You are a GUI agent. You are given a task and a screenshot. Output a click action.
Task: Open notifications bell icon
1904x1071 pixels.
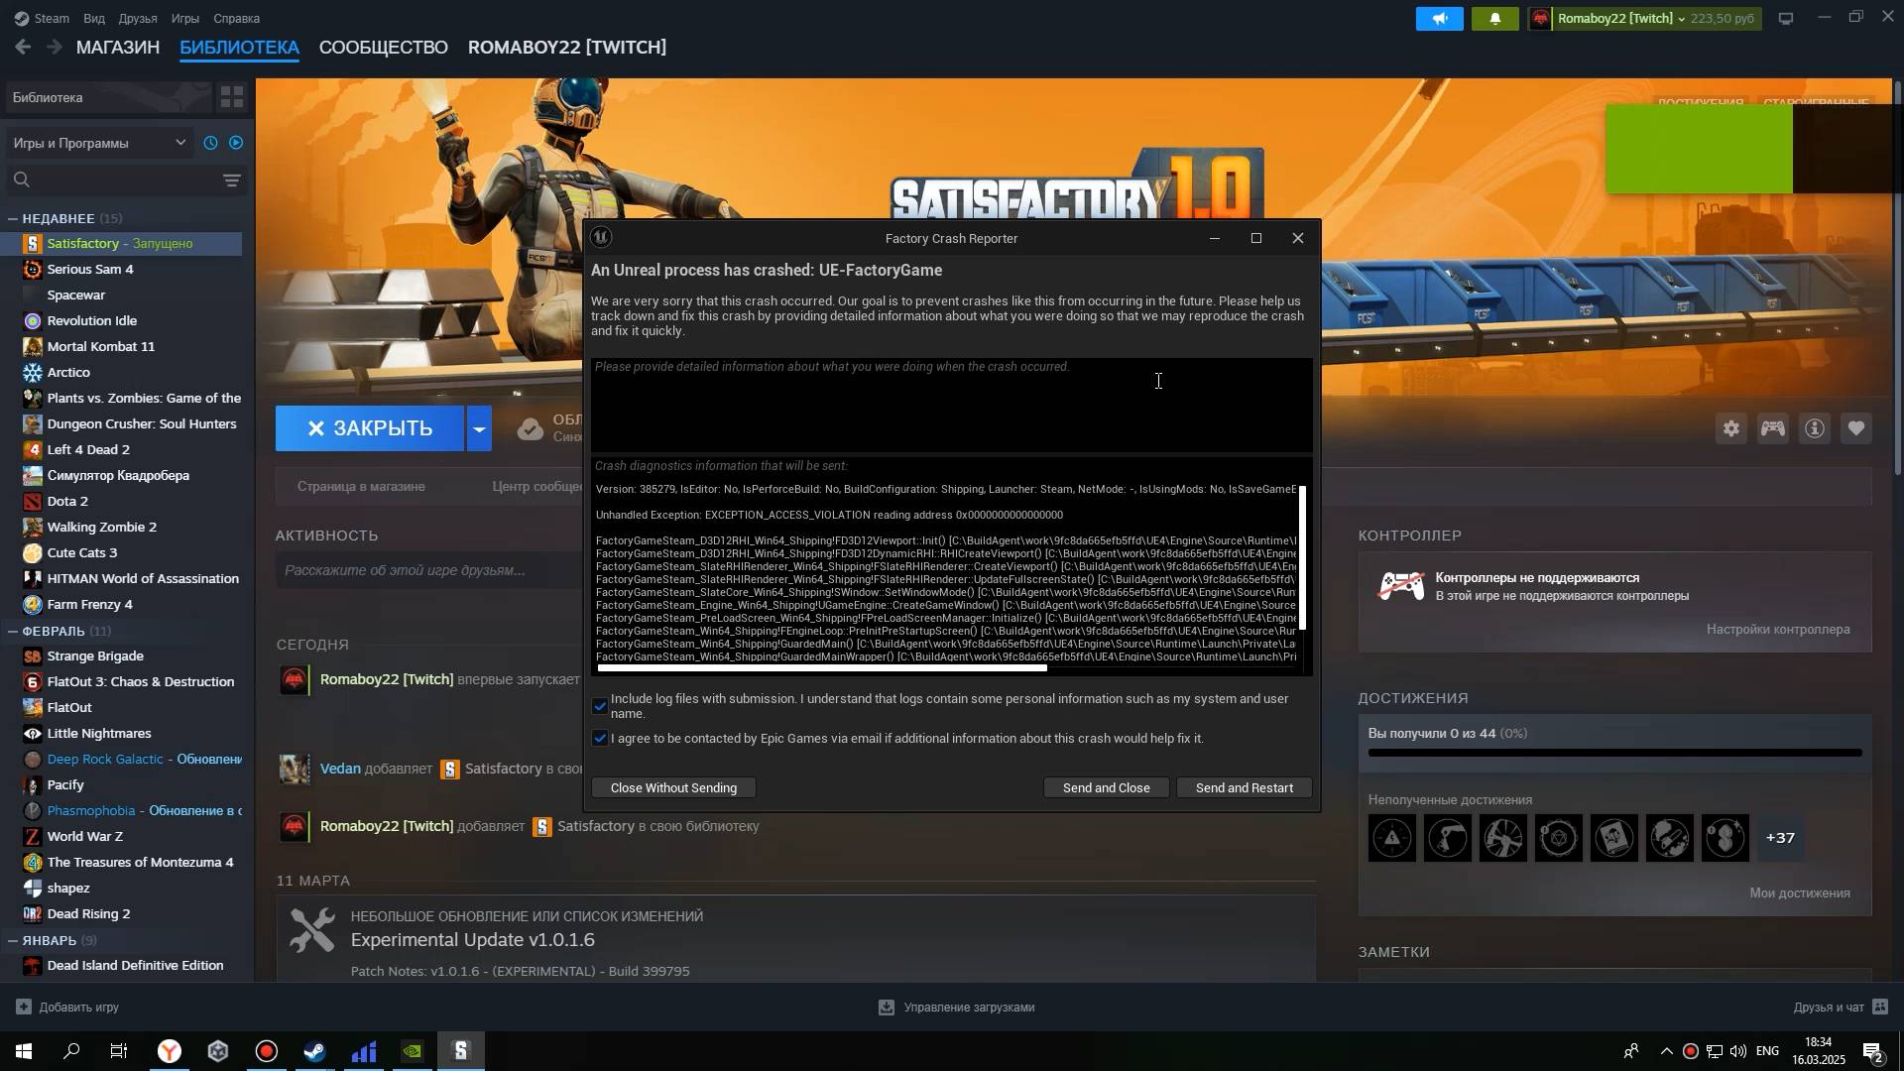pos(1494,19)
